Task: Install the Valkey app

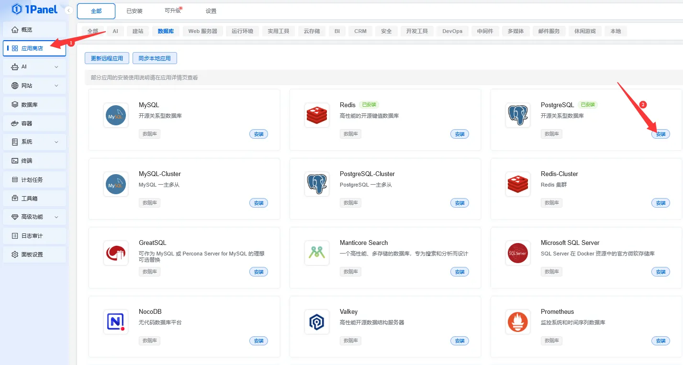Action: [x=460, y=341]
